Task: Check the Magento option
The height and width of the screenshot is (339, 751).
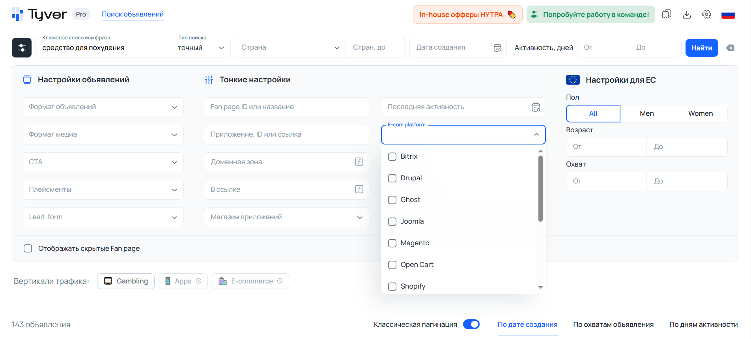Action: pyautogui.click(x=392, y=243)
